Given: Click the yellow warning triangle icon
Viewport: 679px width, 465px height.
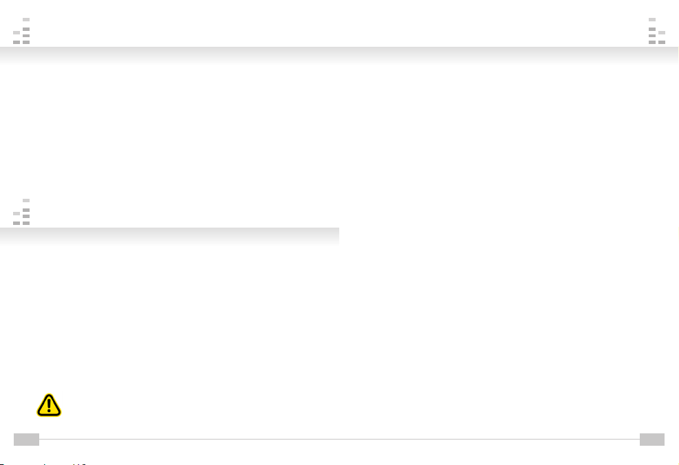Looking at the screenshot, I should [49, 405].
